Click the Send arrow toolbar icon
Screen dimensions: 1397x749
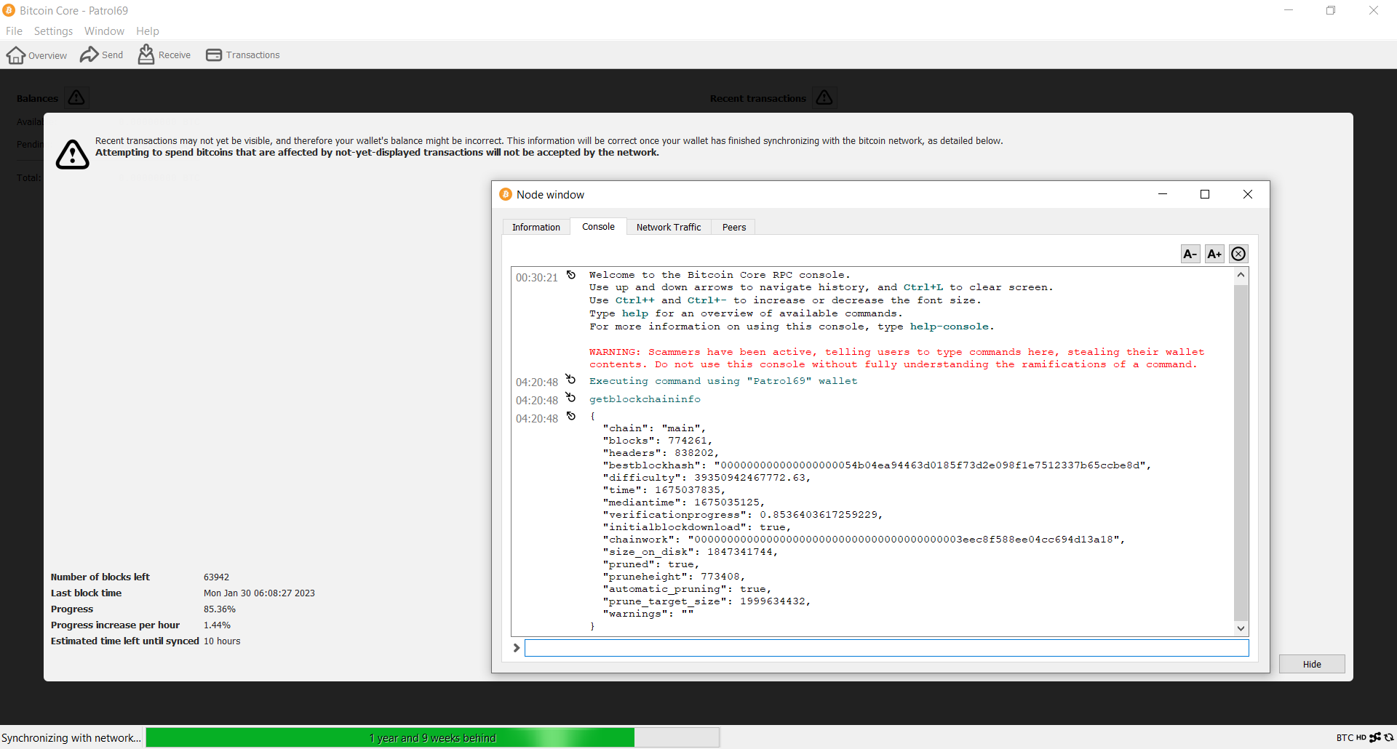(89, 55)
